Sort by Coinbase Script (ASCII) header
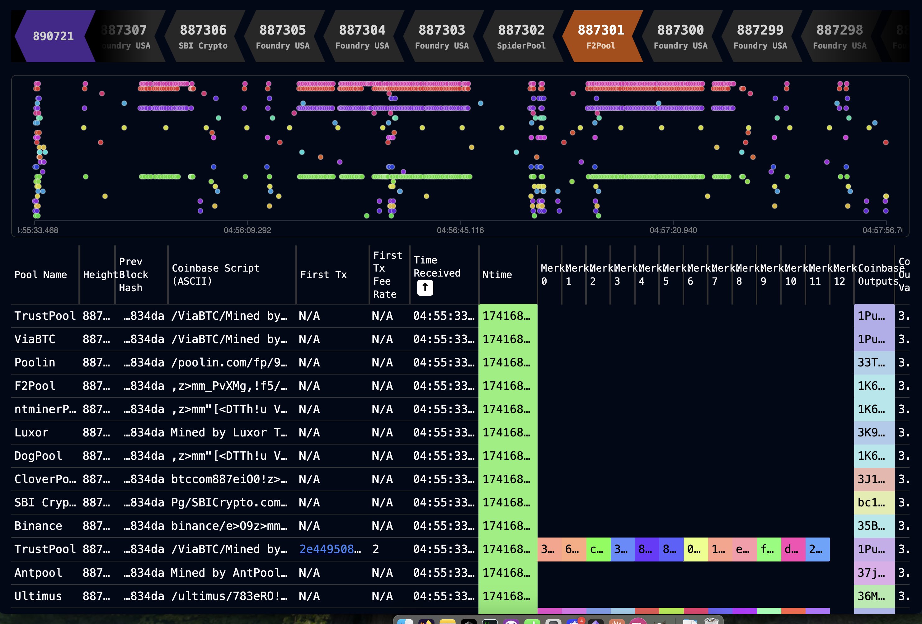 (x=215, y=274)
